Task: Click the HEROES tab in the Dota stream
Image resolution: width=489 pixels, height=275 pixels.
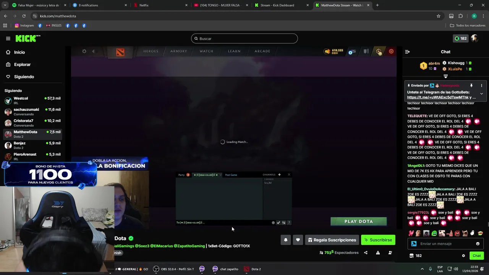Action: tap(151, 51)
